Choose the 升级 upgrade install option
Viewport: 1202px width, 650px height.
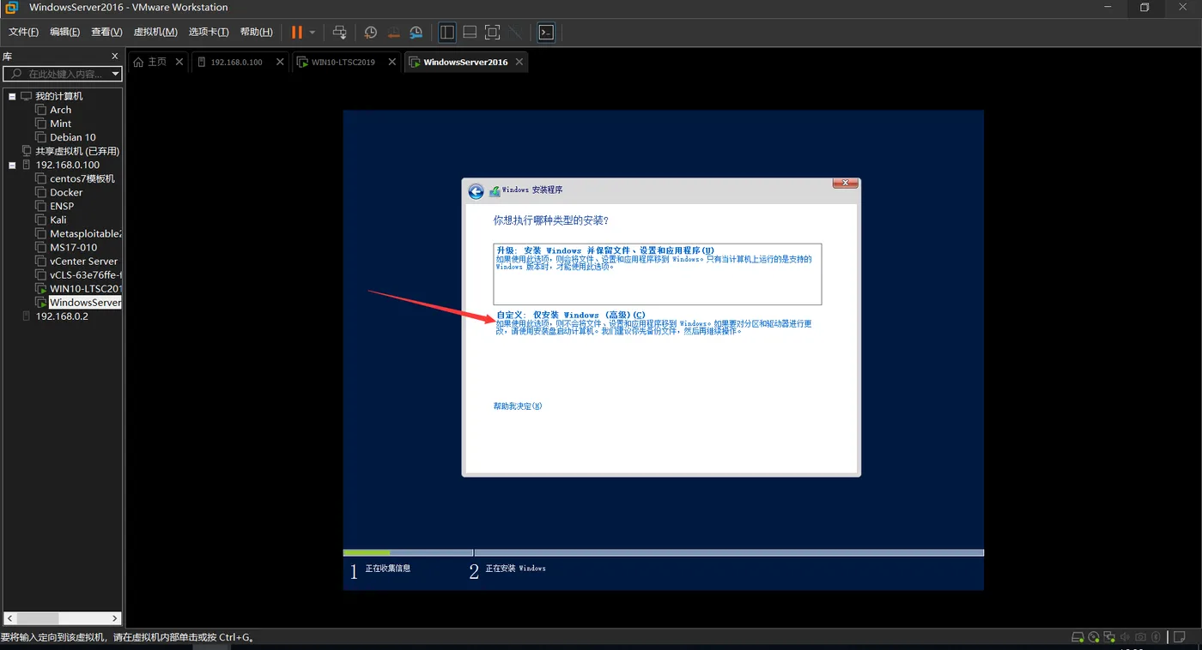pyautogui.click(x=658, y=274)
